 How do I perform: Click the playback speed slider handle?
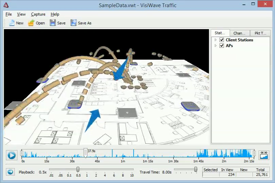(78, 169)
